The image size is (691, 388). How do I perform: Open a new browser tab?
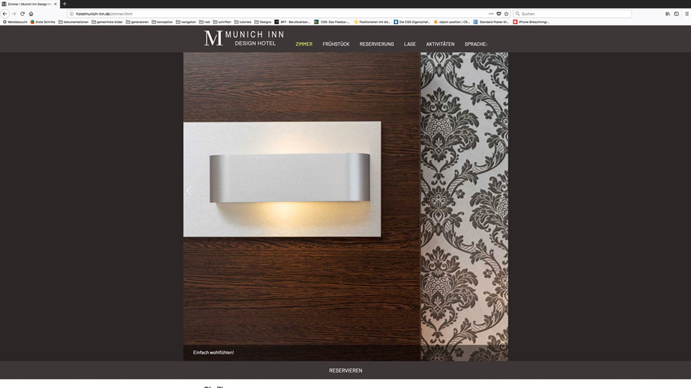(x=64, y=4)
